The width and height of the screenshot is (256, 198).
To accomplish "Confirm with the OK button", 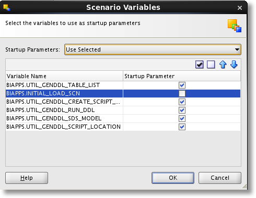I will [x=173, y=178].
